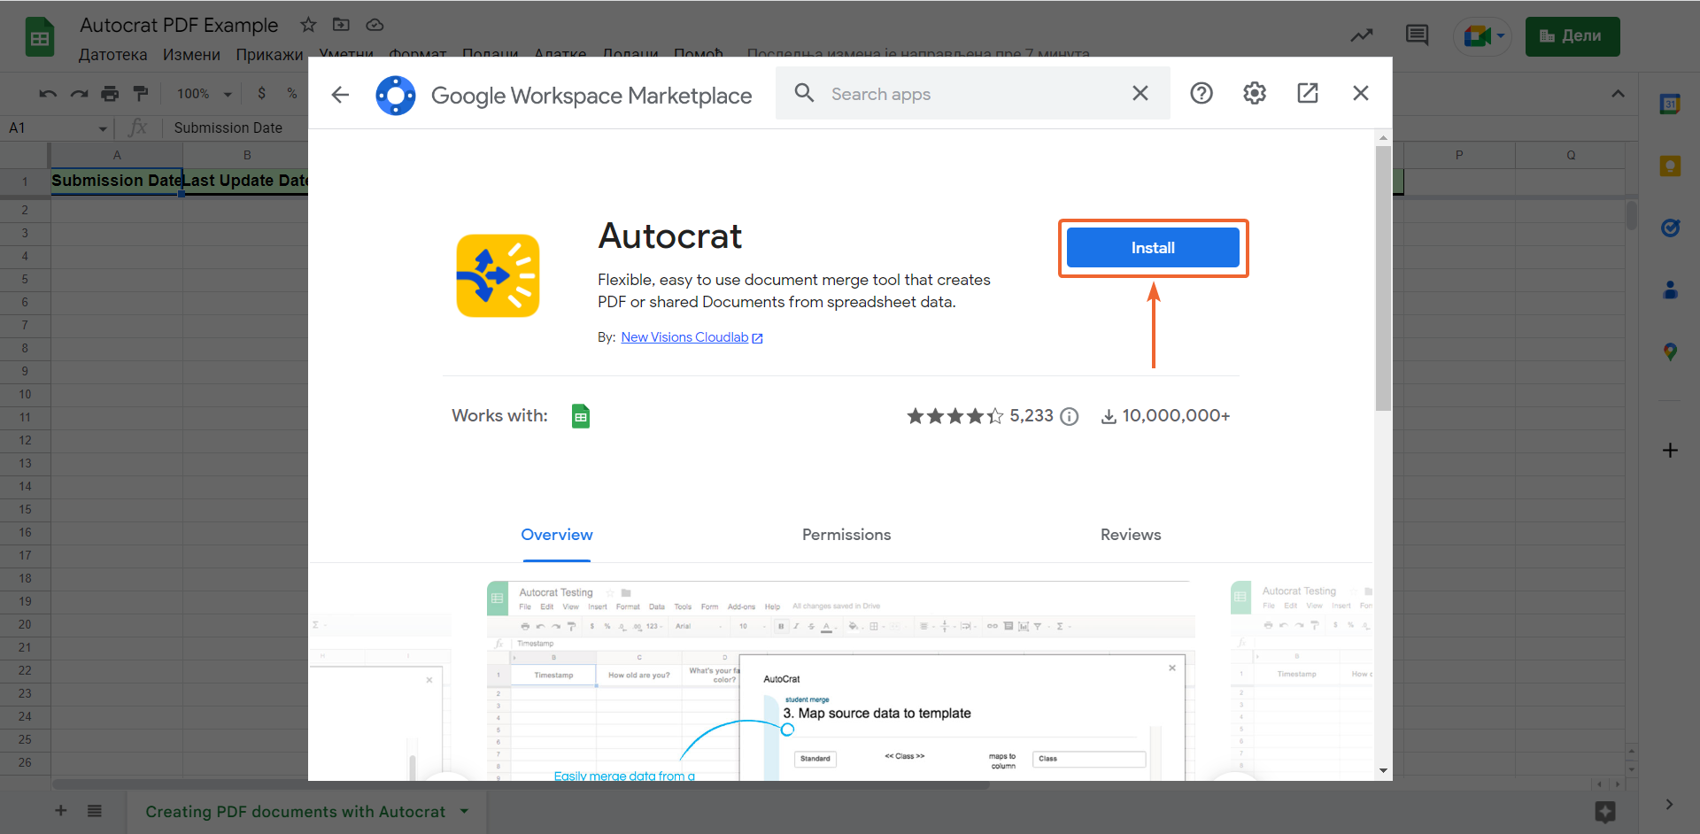
Task: Click the Google Sheets works-with icon
Action: click(x=581, y=416)
